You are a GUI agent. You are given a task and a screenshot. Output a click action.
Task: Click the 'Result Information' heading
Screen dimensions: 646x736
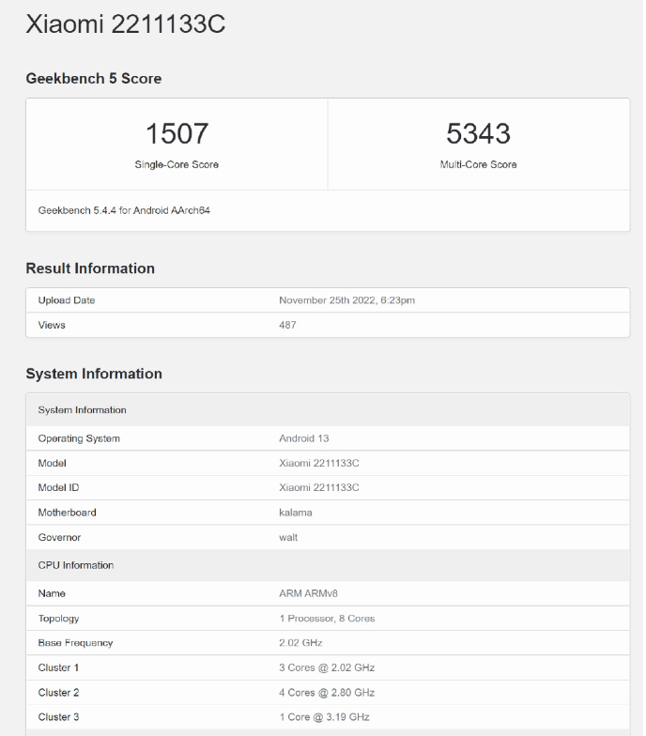pos(90,268)
